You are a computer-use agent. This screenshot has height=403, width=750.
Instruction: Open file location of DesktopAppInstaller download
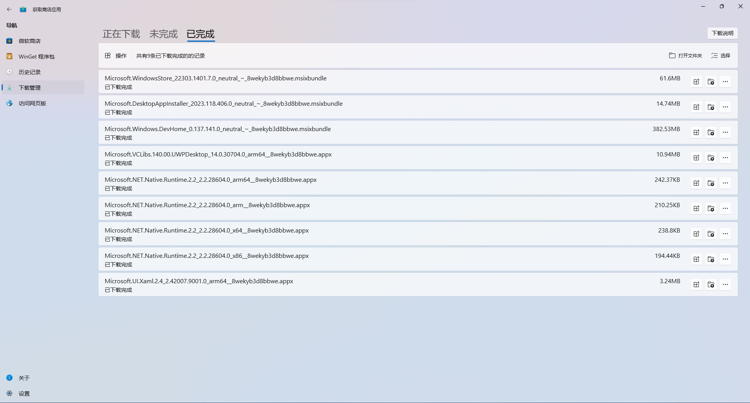[x=711, y=107]
